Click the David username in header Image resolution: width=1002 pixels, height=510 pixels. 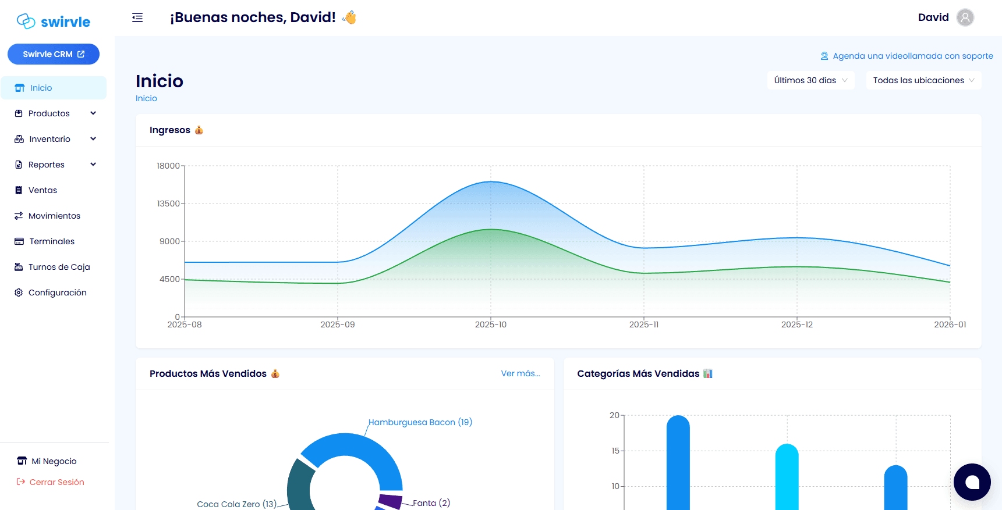pyautogui.click(x=933, y=17)
